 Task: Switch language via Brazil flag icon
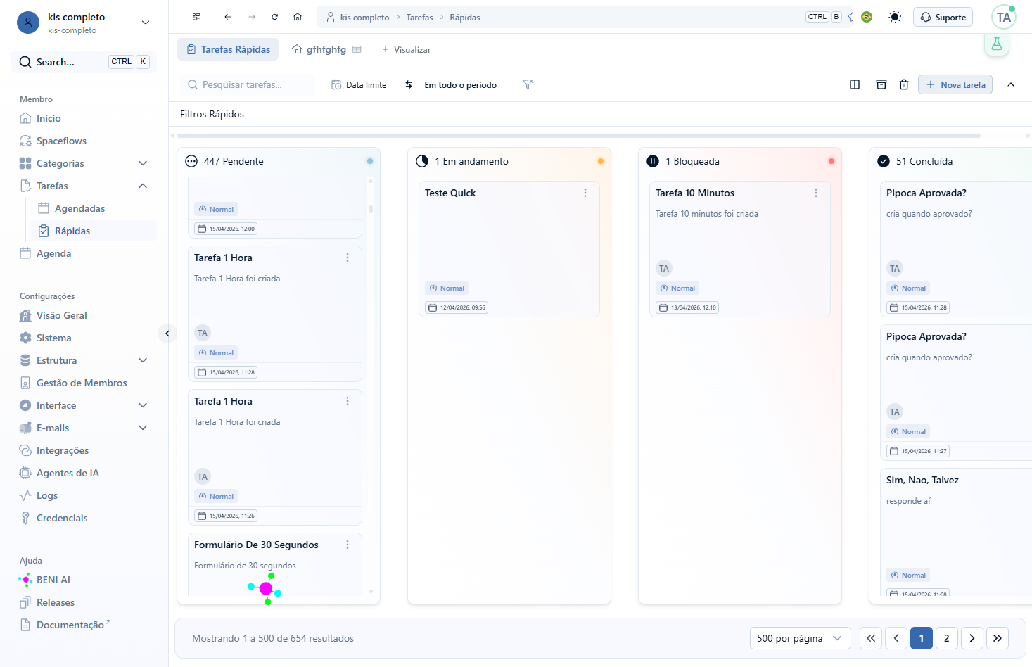pyautogui.click(x=867, y=17)
